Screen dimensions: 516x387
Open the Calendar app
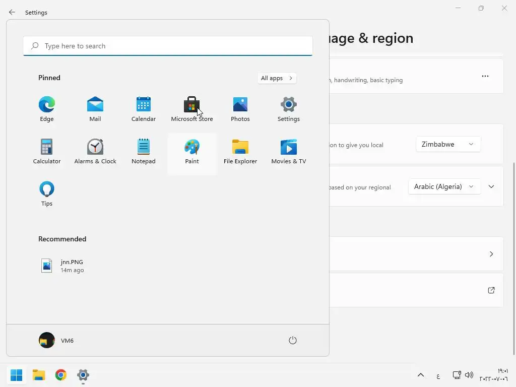pyautogui.click(x=144, y=109)
